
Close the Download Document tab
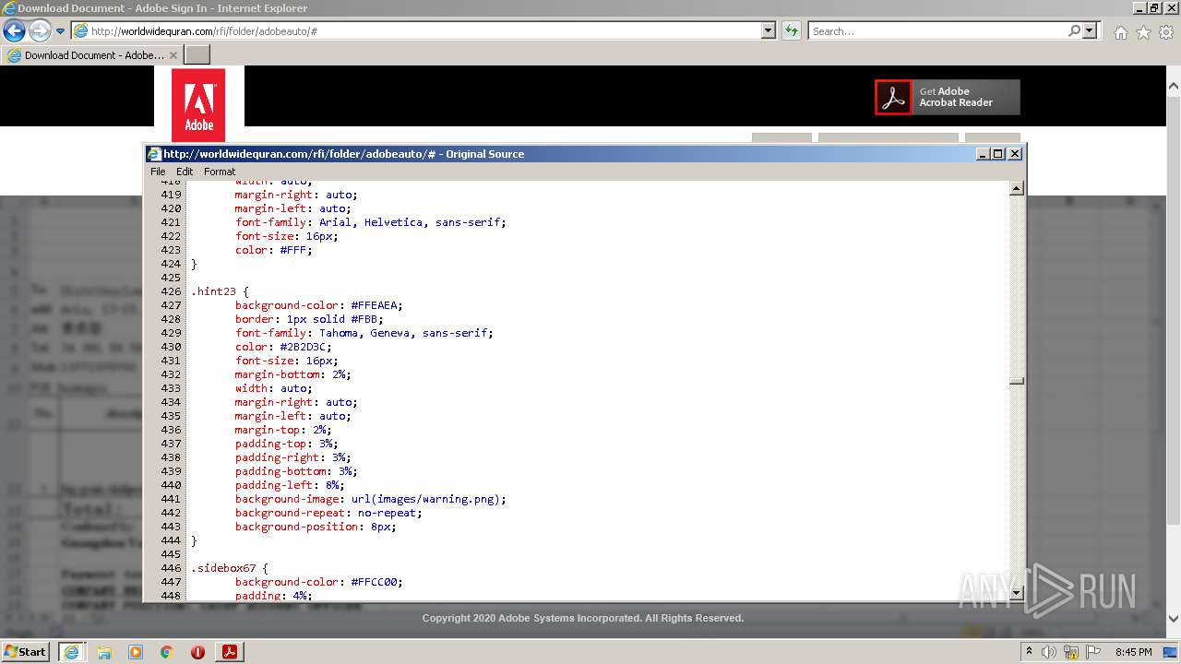(173, 55)
